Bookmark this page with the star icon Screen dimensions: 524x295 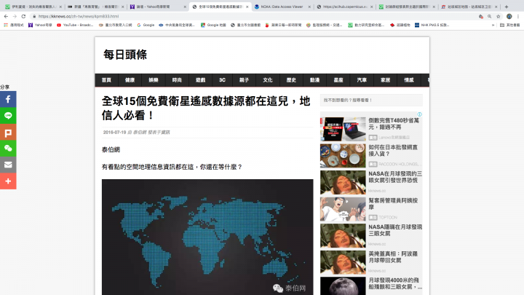click(x=499, y=16)
